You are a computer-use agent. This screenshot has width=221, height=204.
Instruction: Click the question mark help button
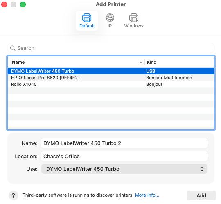[x=14, y=195]
